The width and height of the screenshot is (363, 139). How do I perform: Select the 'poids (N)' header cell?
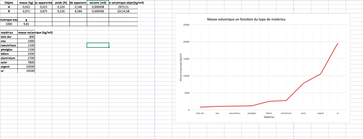61,3
